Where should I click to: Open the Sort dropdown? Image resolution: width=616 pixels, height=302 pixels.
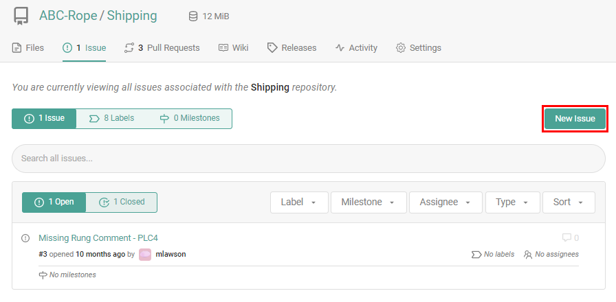[569, 202]
